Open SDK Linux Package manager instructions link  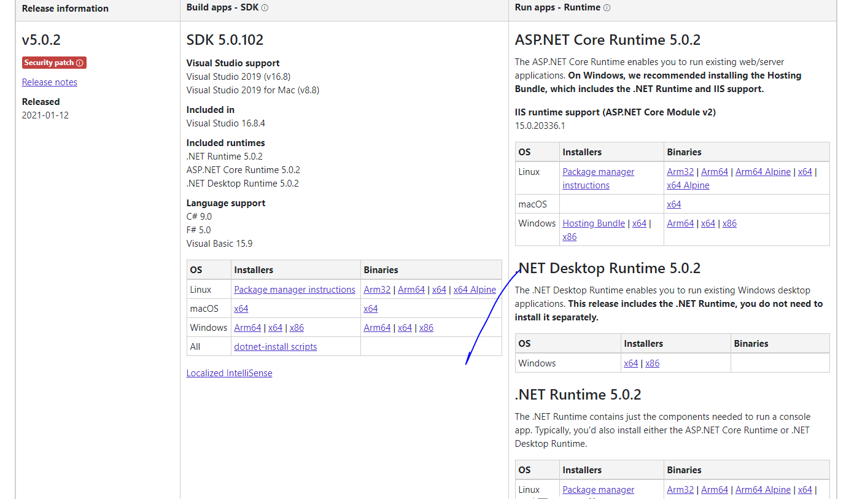pos(295,290)
